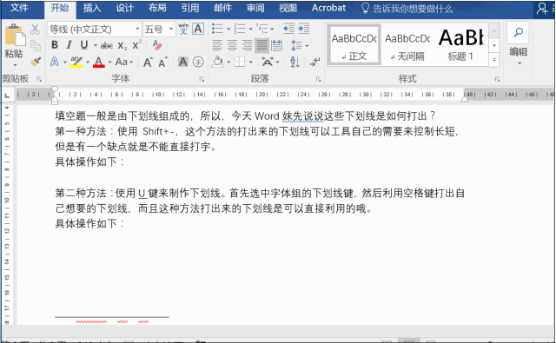
Task: Show or hide paragraph marks
Action: tap(314, 62)
